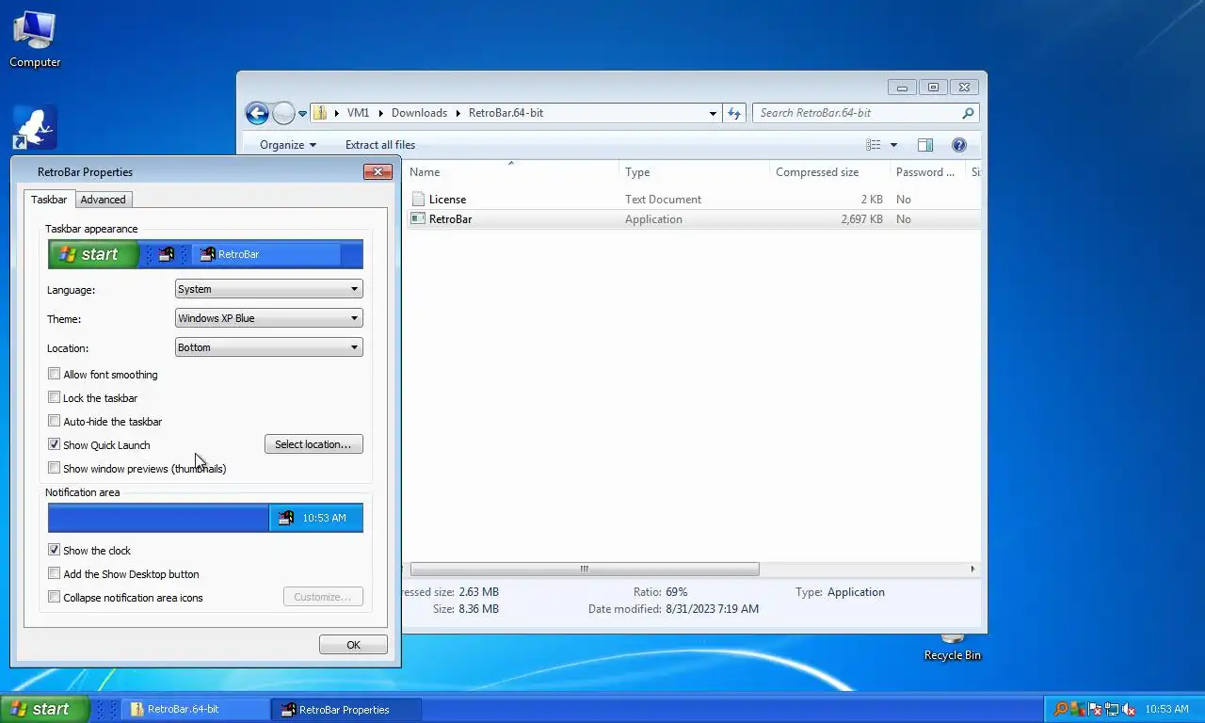Expand the Organize menu in Explorer
This screenshot has width=1205, height=723.
pos(288,145)
